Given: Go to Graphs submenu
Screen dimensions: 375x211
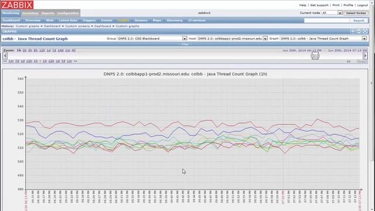Looking at the screenshot, I should tap(124, 21).
